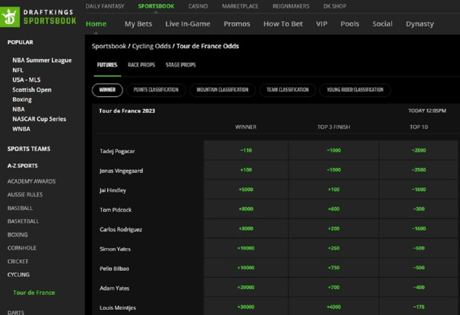Pick Carlos Rodriguez Top 3 Finish +200
The image size is (460, 315).
pyautogui.click(x=333, y=228)
